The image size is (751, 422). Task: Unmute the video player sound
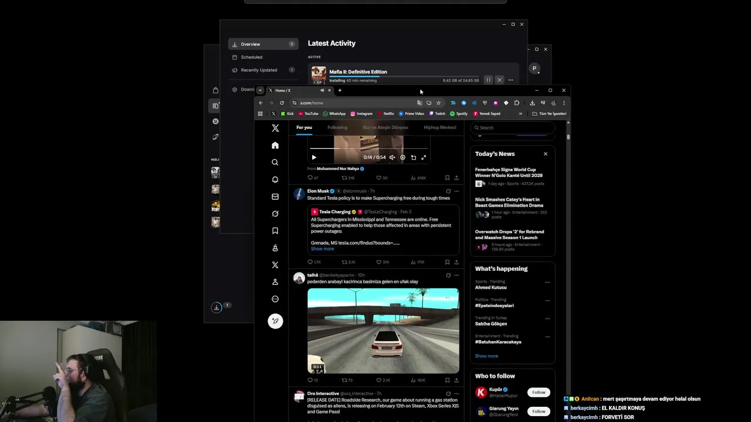click(x=392, y=157)
